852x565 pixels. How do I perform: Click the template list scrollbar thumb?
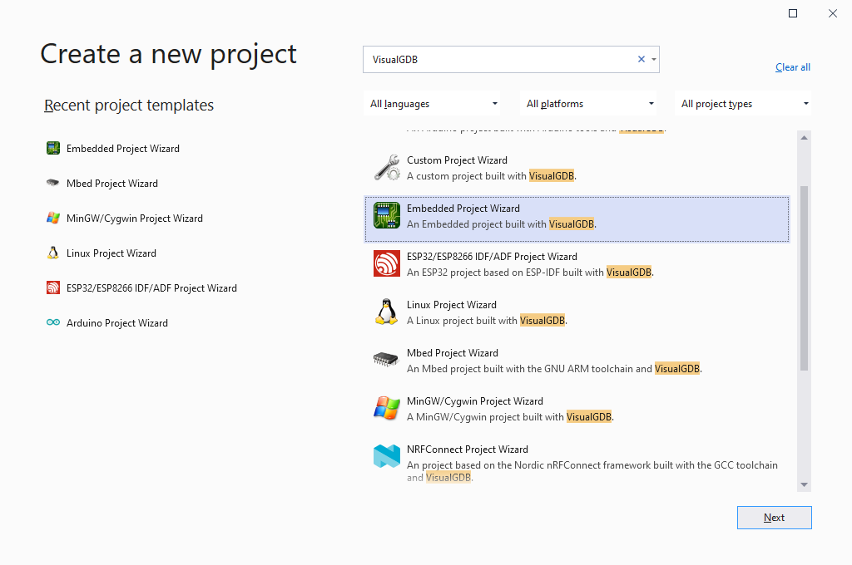click(x=805, y=278)
